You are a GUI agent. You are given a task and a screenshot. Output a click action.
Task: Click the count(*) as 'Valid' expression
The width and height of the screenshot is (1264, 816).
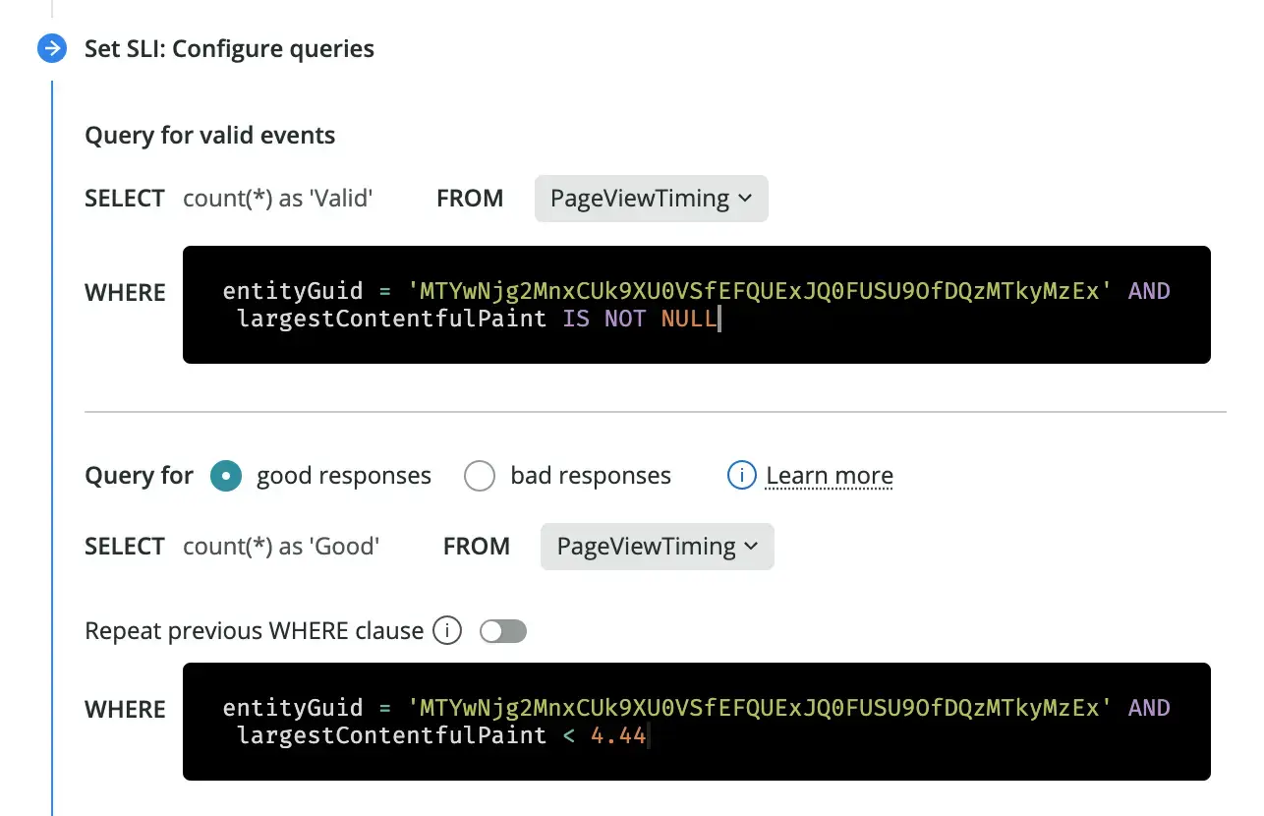pyautogui.click(x=278, y=199)
